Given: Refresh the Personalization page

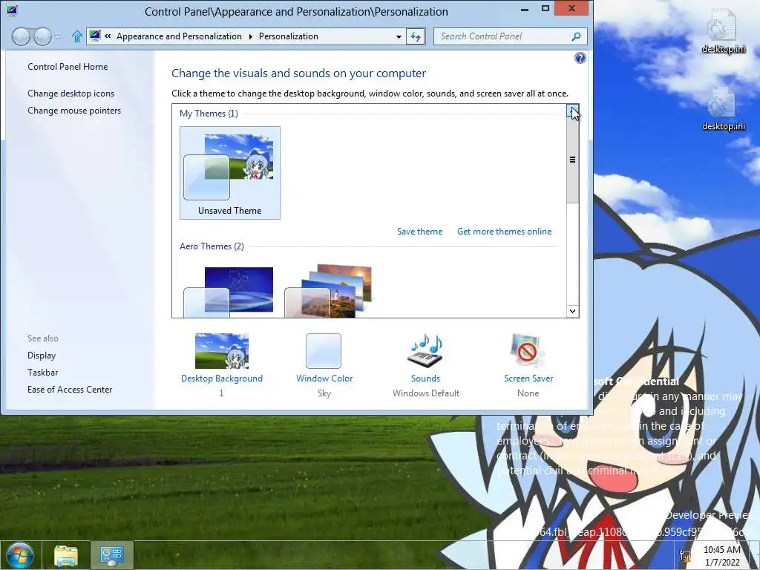Looking at the screenshot, I should pos(416,36).
